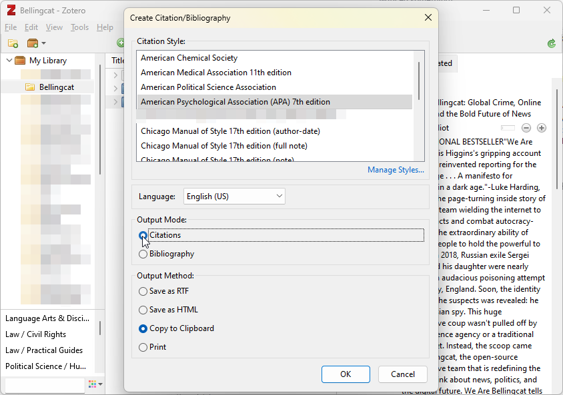Cancel the Create Citation dialog
The image size is (563, 395).
coord(402,374)
